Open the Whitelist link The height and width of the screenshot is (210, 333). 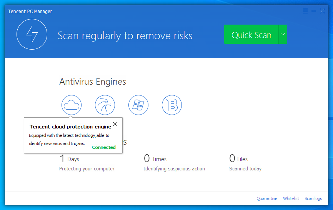click(x=291, y=198)
